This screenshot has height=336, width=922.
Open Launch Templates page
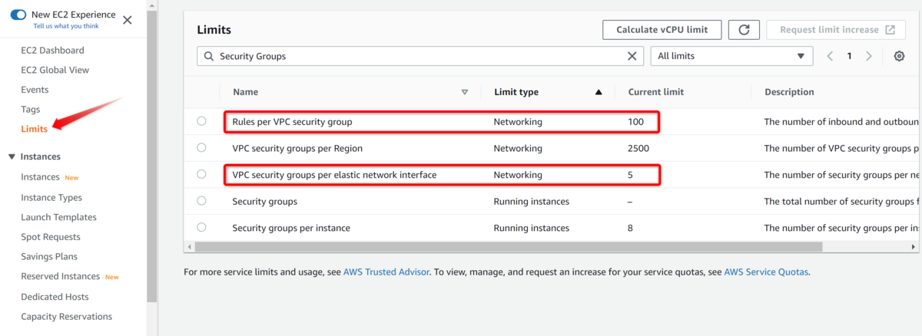click(58, 217)
